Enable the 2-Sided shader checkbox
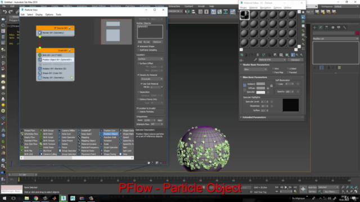 (x=288, y=68)
